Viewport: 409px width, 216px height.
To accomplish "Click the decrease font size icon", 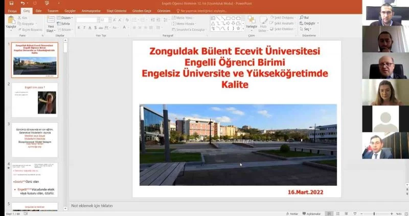I will coord(120,20).
